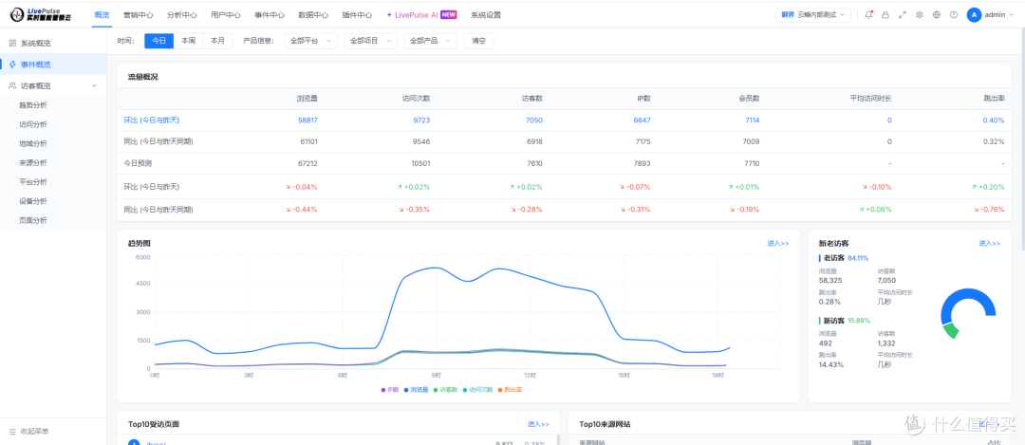Open 设备分析 in the sidebar
The height and width of the screenshot is (445, 1025).
(x=32, y=201)
